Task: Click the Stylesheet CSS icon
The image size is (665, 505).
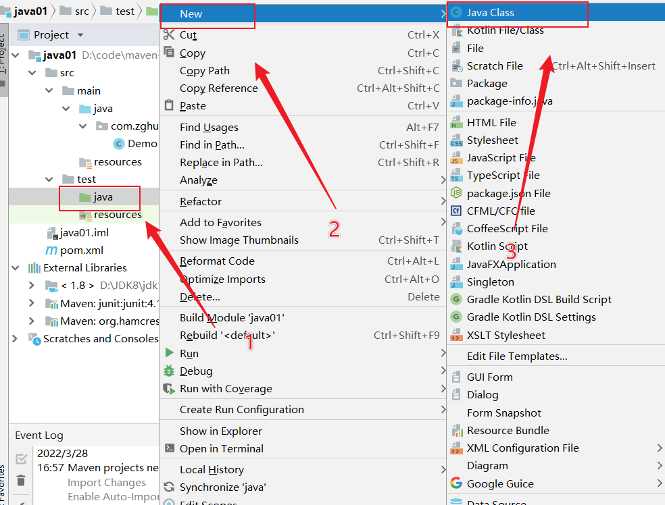Action: [x=456, y=140]
